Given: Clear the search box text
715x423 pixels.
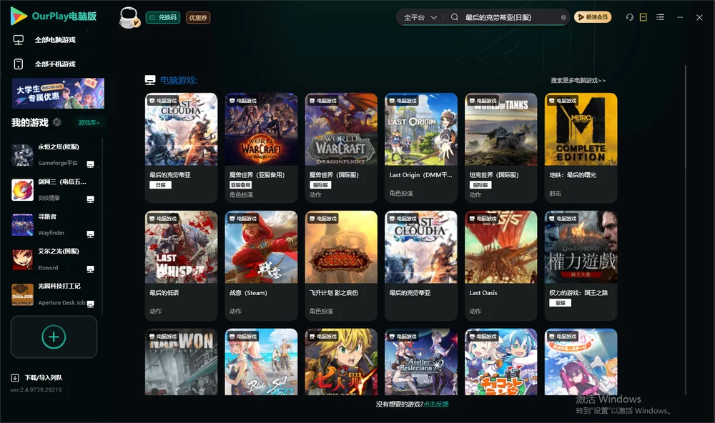Looking at the screenshot, I should (x=563, y=18).
